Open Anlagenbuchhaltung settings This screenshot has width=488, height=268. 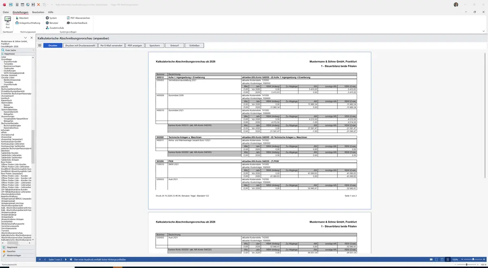click(x=28, y=23)
